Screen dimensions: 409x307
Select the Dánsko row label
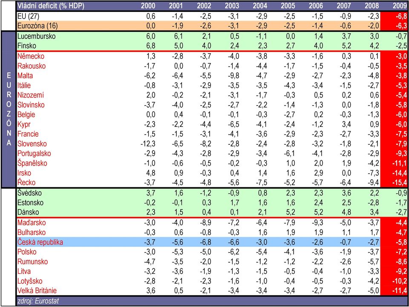click(28, 212)
